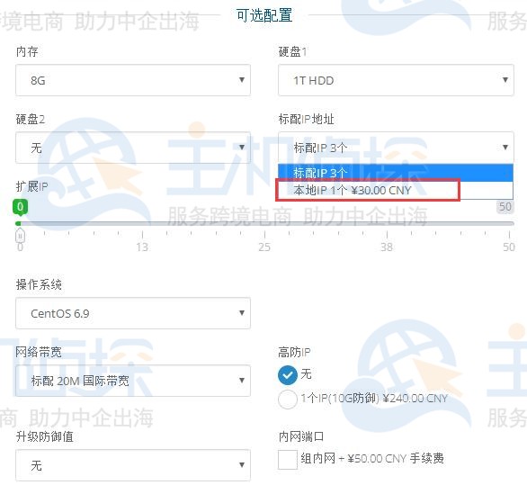Click the 网络带宽 field label
The height and width of the screenshot is (494, 527).
pos(39,352)
